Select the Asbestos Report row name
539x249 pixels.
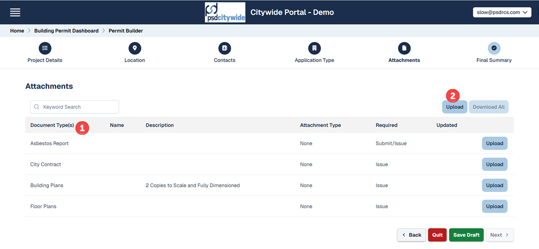[x=49, y=143]
